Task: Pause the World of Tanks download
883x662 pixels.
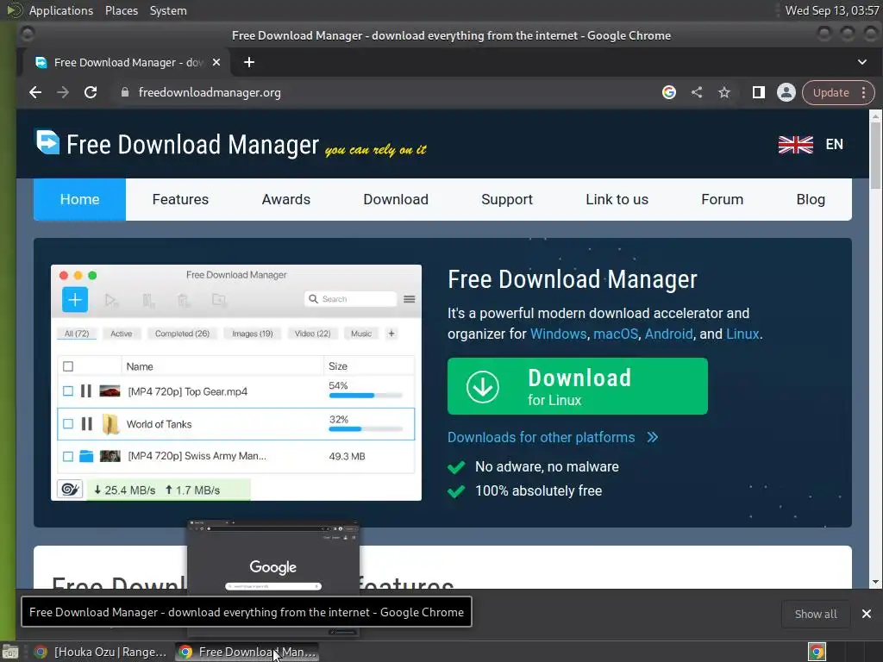Action: [87, 424]
